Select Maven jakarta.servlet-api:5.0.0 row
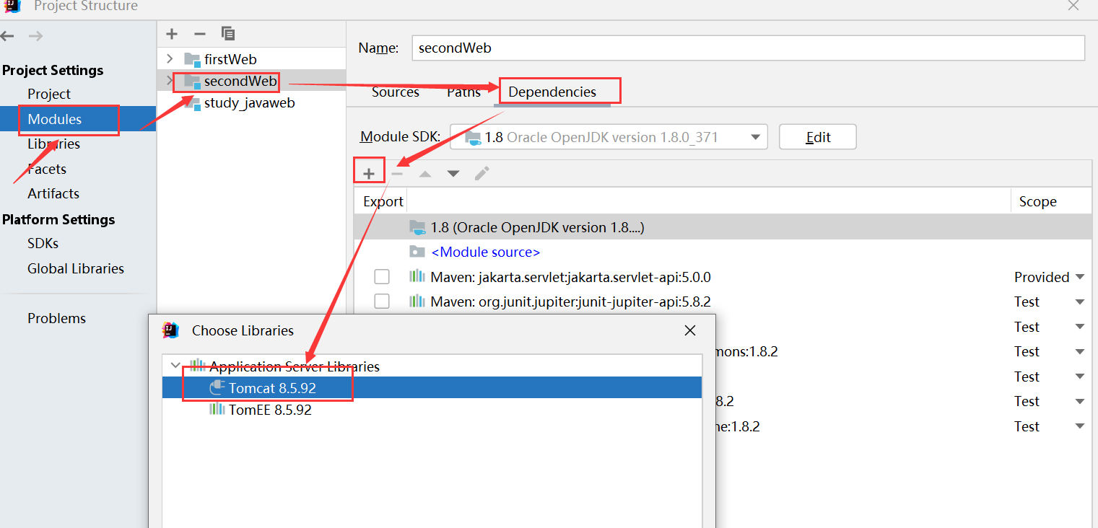 click(x=723, y=277)
